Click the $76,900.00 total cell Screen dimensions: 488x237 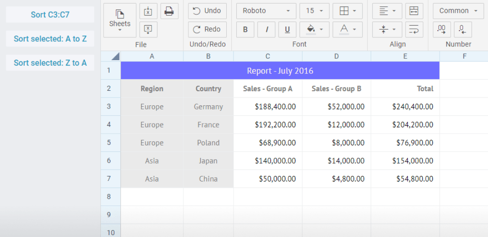(x=405, y=143)
